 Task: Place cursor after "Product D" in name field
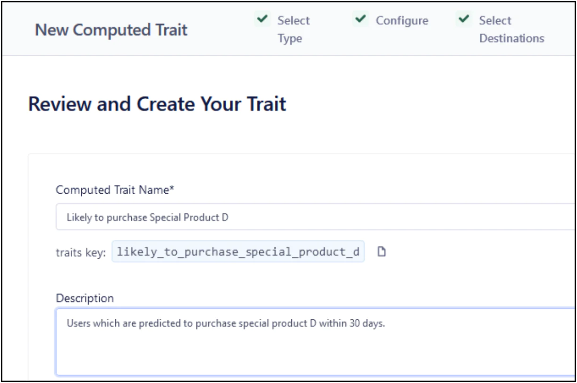pyautogui.click(x=229, y=218)
